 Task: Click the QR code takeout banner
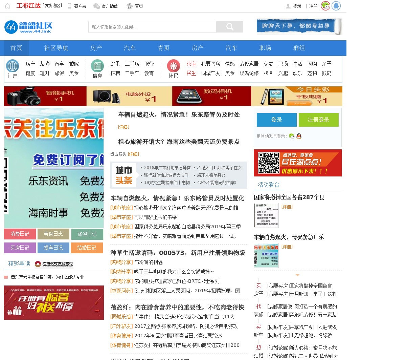298,163
